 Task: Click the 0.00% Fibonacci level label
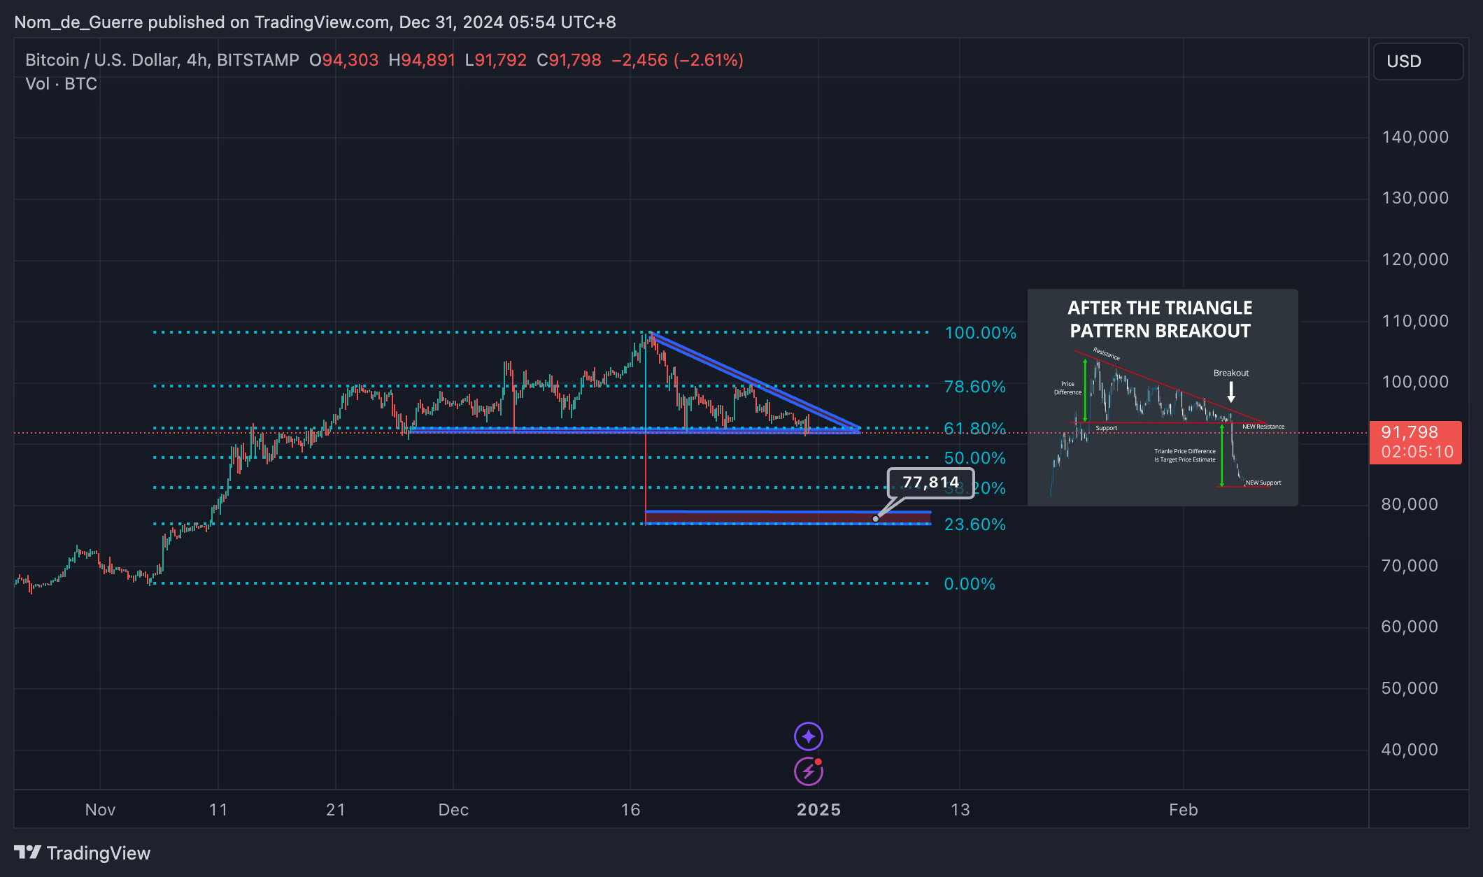pos(970,584)
